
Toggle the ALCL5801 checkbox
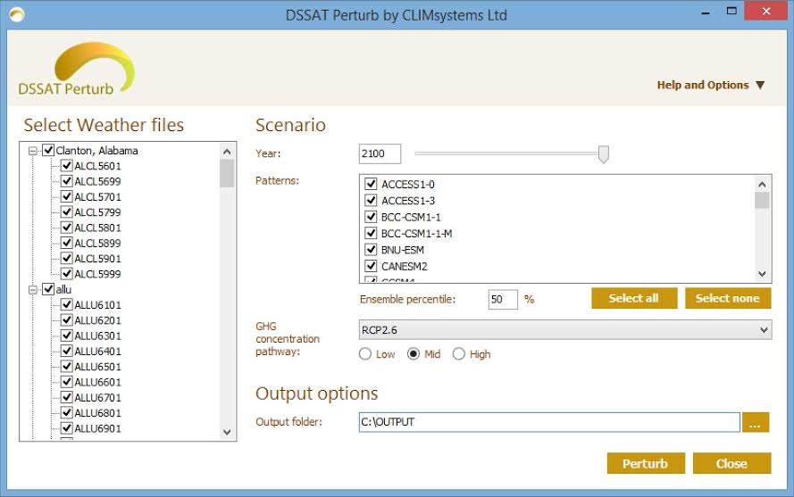[x=66, y=228]
